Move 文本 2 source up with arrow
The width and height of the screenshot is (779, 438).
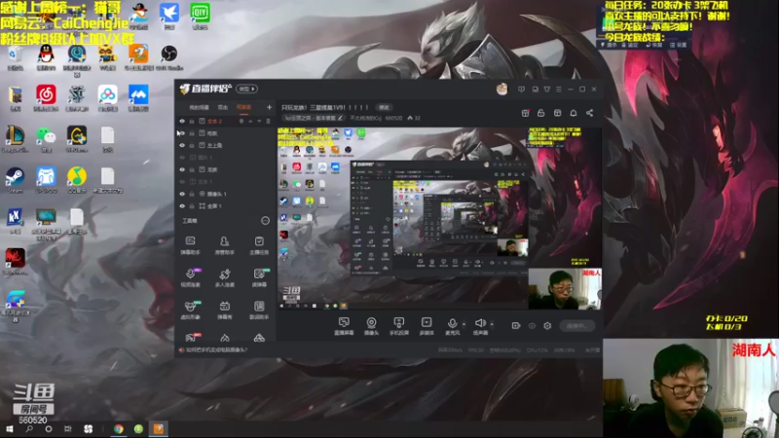pyautogui.click(x=250, y=121)
